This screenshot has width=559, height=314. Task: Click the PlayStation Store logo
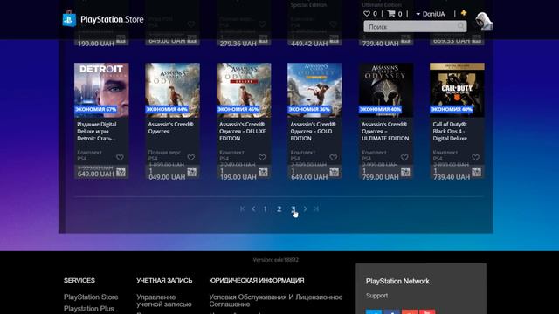click(103, 19)
